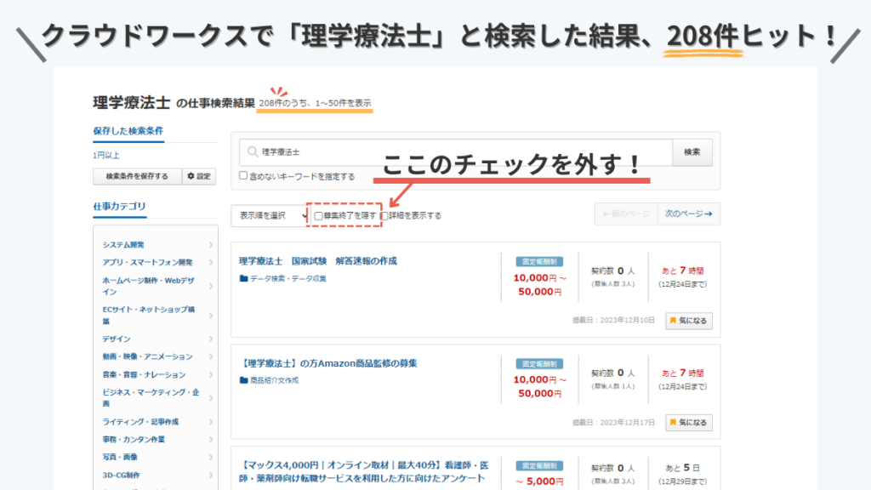
Task: Expand ECサイト・ネットショップ構築 chevron
Action: point(211,316)
